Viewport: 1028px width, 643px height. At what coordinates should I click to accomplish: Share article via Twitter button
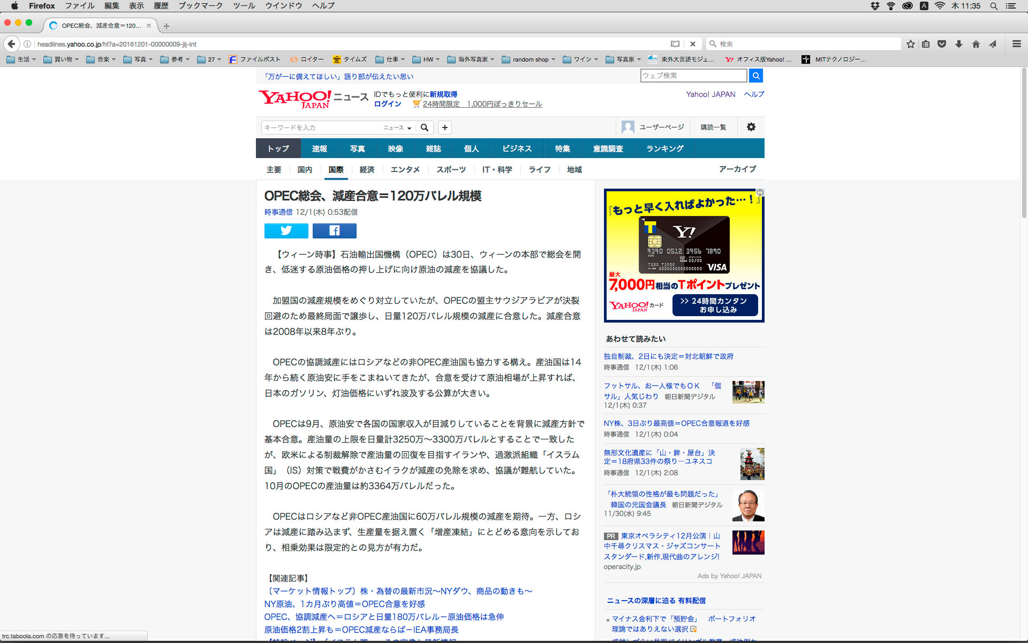pos(286,230)
